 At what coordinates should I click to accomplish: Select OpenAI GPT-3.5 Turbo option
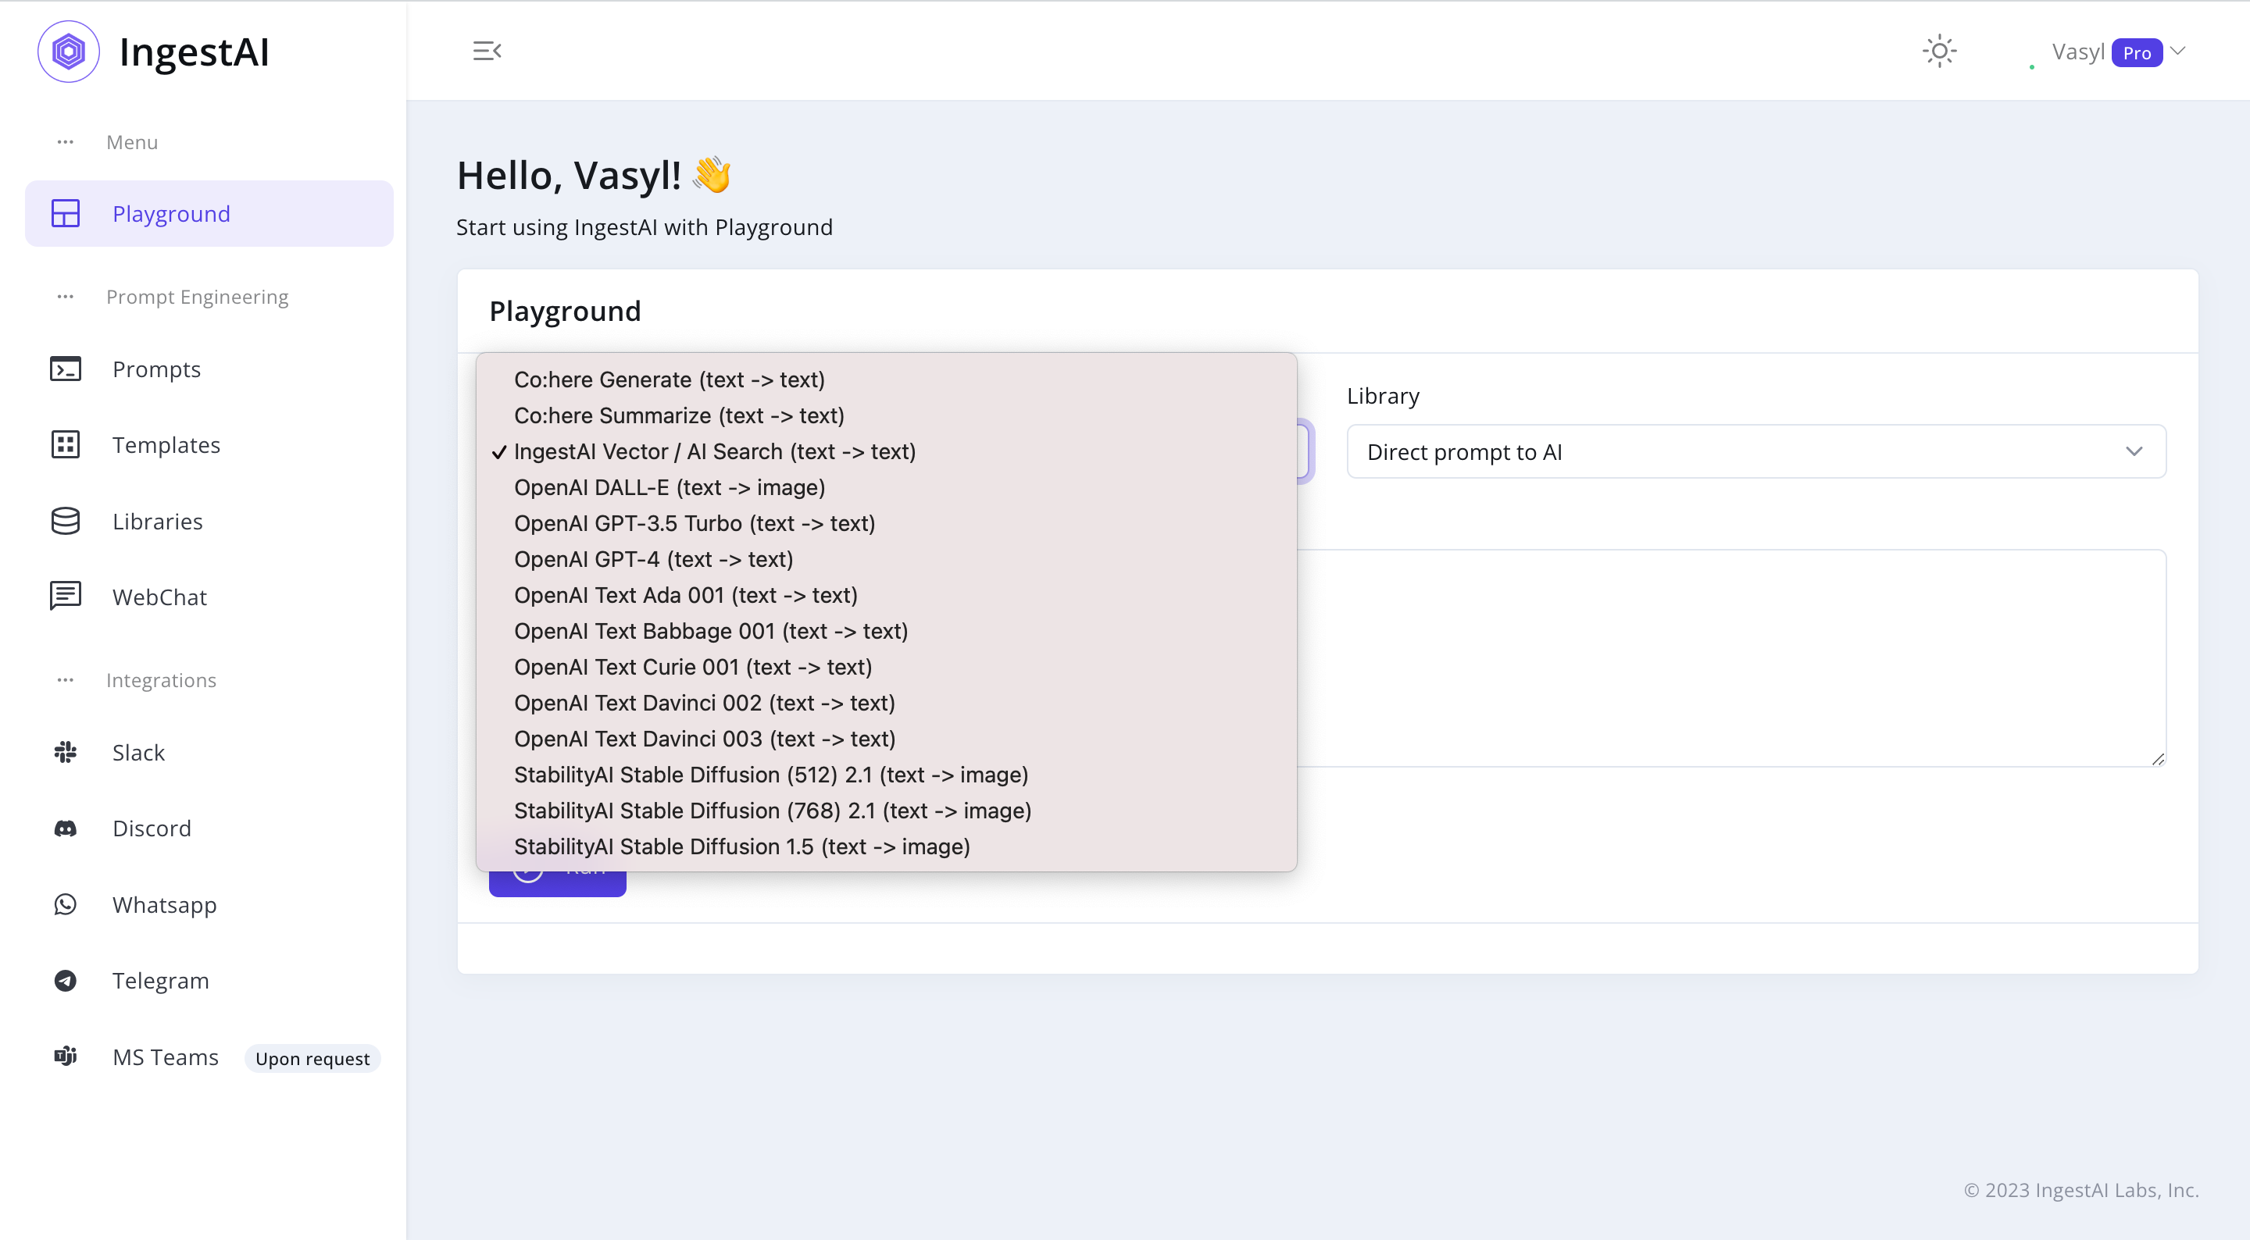pyautogui.click(x=886, y=523)
